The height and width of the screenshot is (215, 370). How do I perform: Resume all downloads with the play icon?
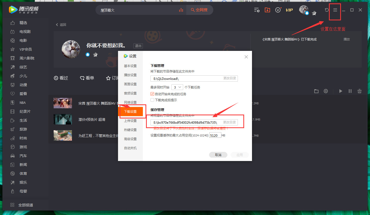(341, 91)
